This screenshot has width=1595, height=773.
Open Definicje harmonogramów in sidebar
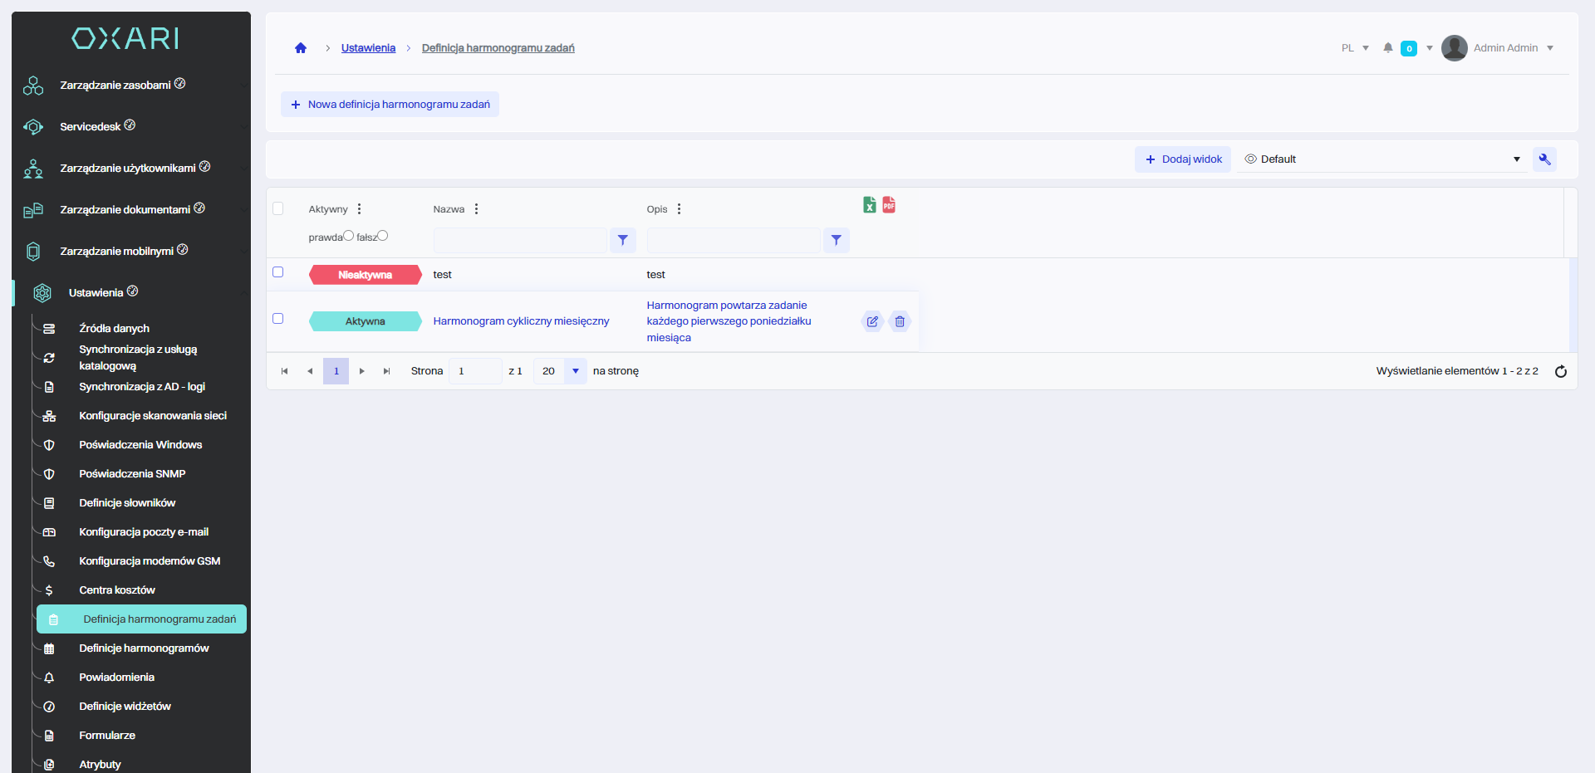144,648
